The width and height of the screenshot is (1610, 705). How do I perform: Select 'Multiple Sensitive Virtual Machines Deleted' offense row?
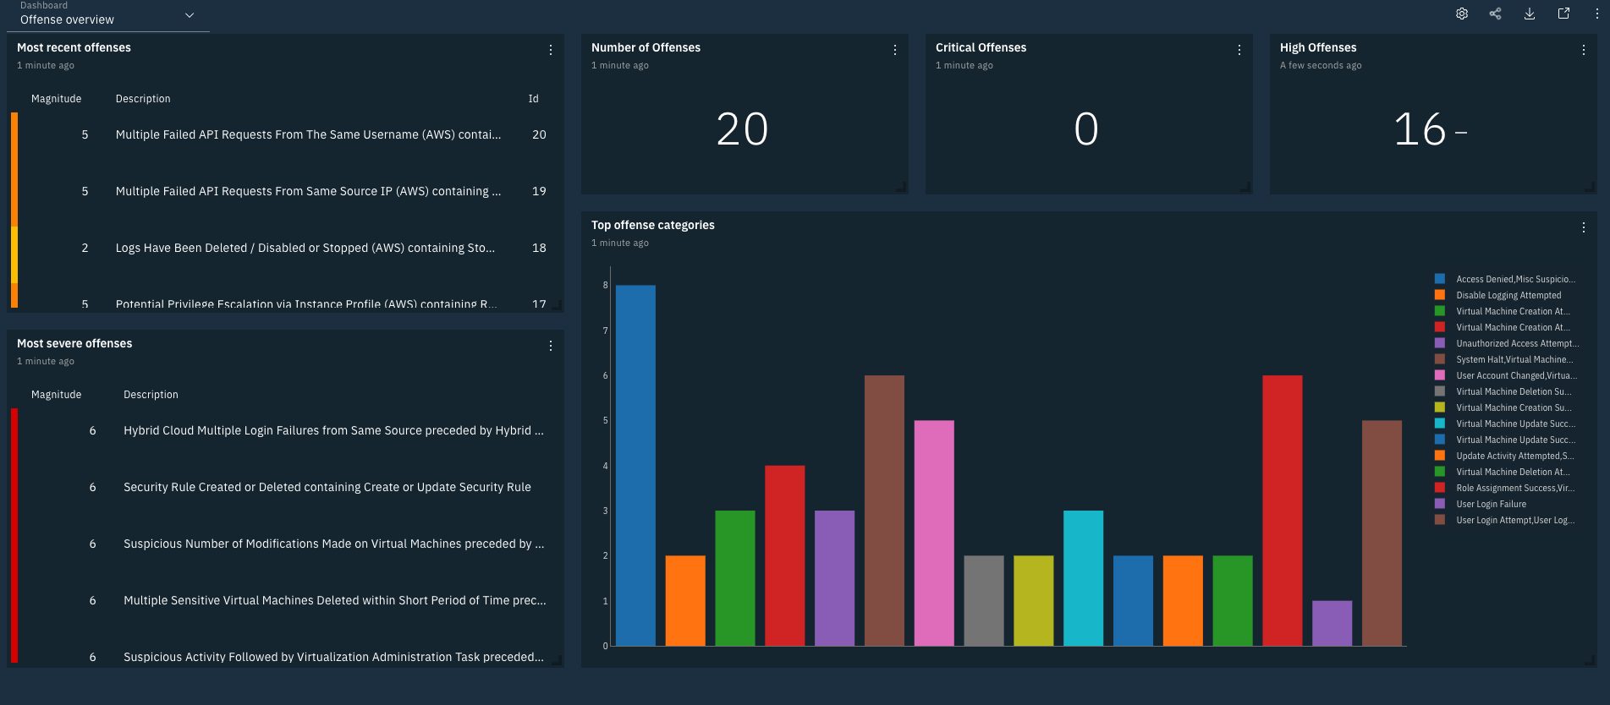[x=285, y=600]
